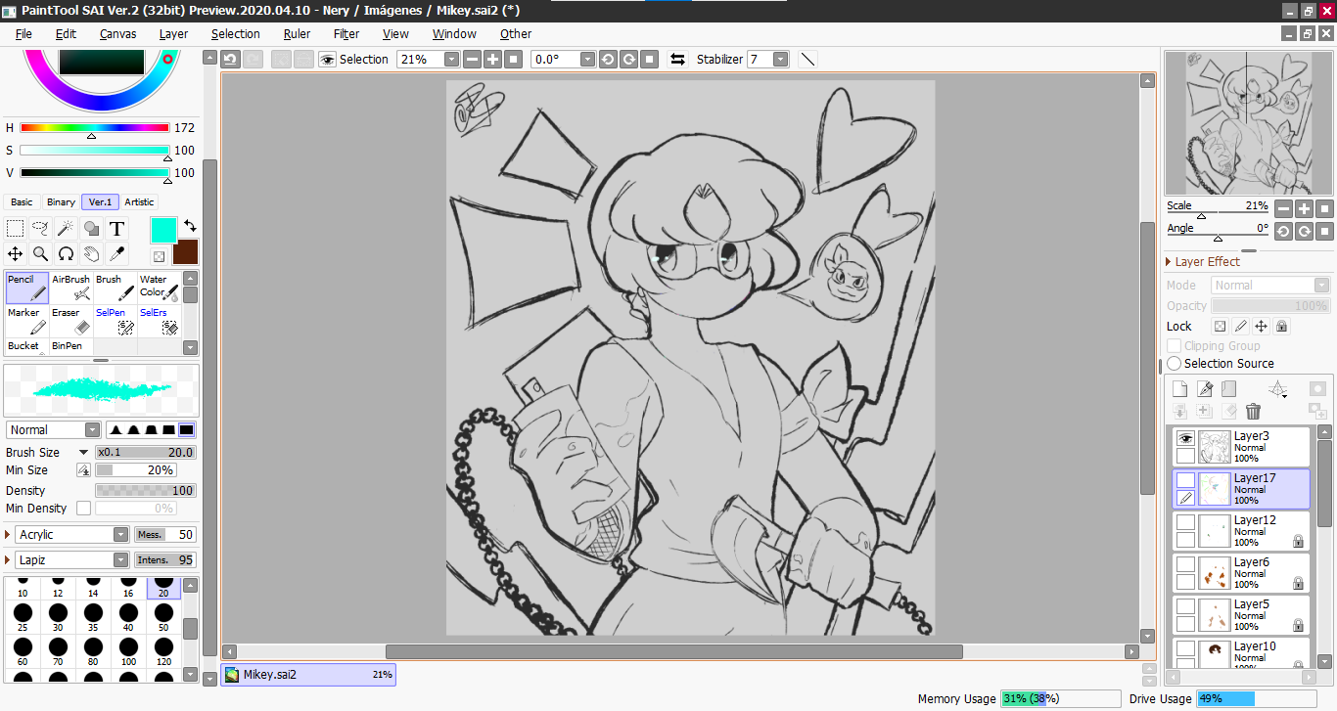
Task: Select the Pencil brush tool
Action: (x=27, y=288)
